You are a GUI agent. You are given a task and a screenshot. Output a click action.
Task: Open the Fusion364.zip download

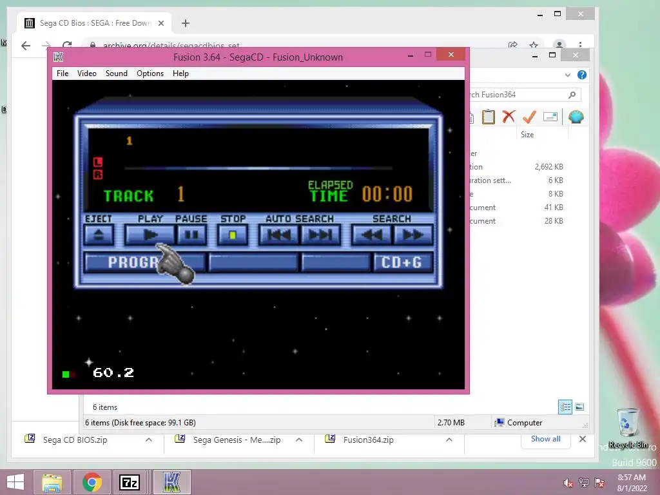(368, 440)
